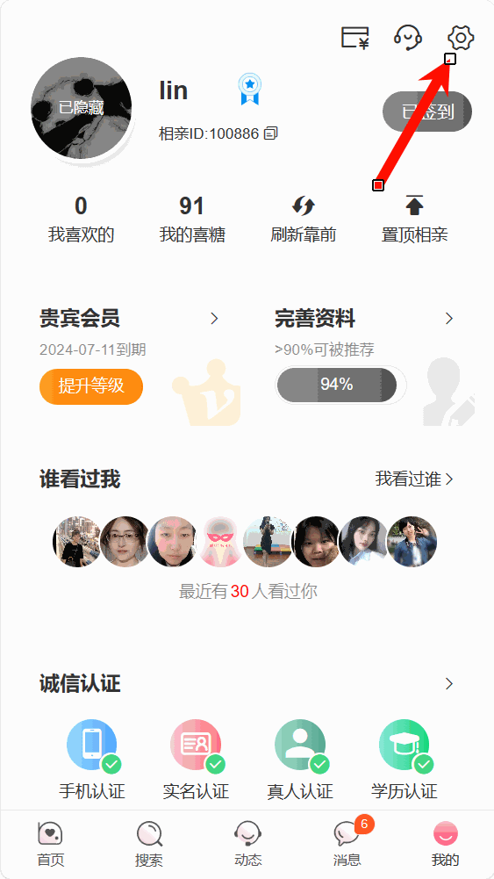
Task: Tap the 置顶相亲 upload arrow icon
Action: [414, 205]
